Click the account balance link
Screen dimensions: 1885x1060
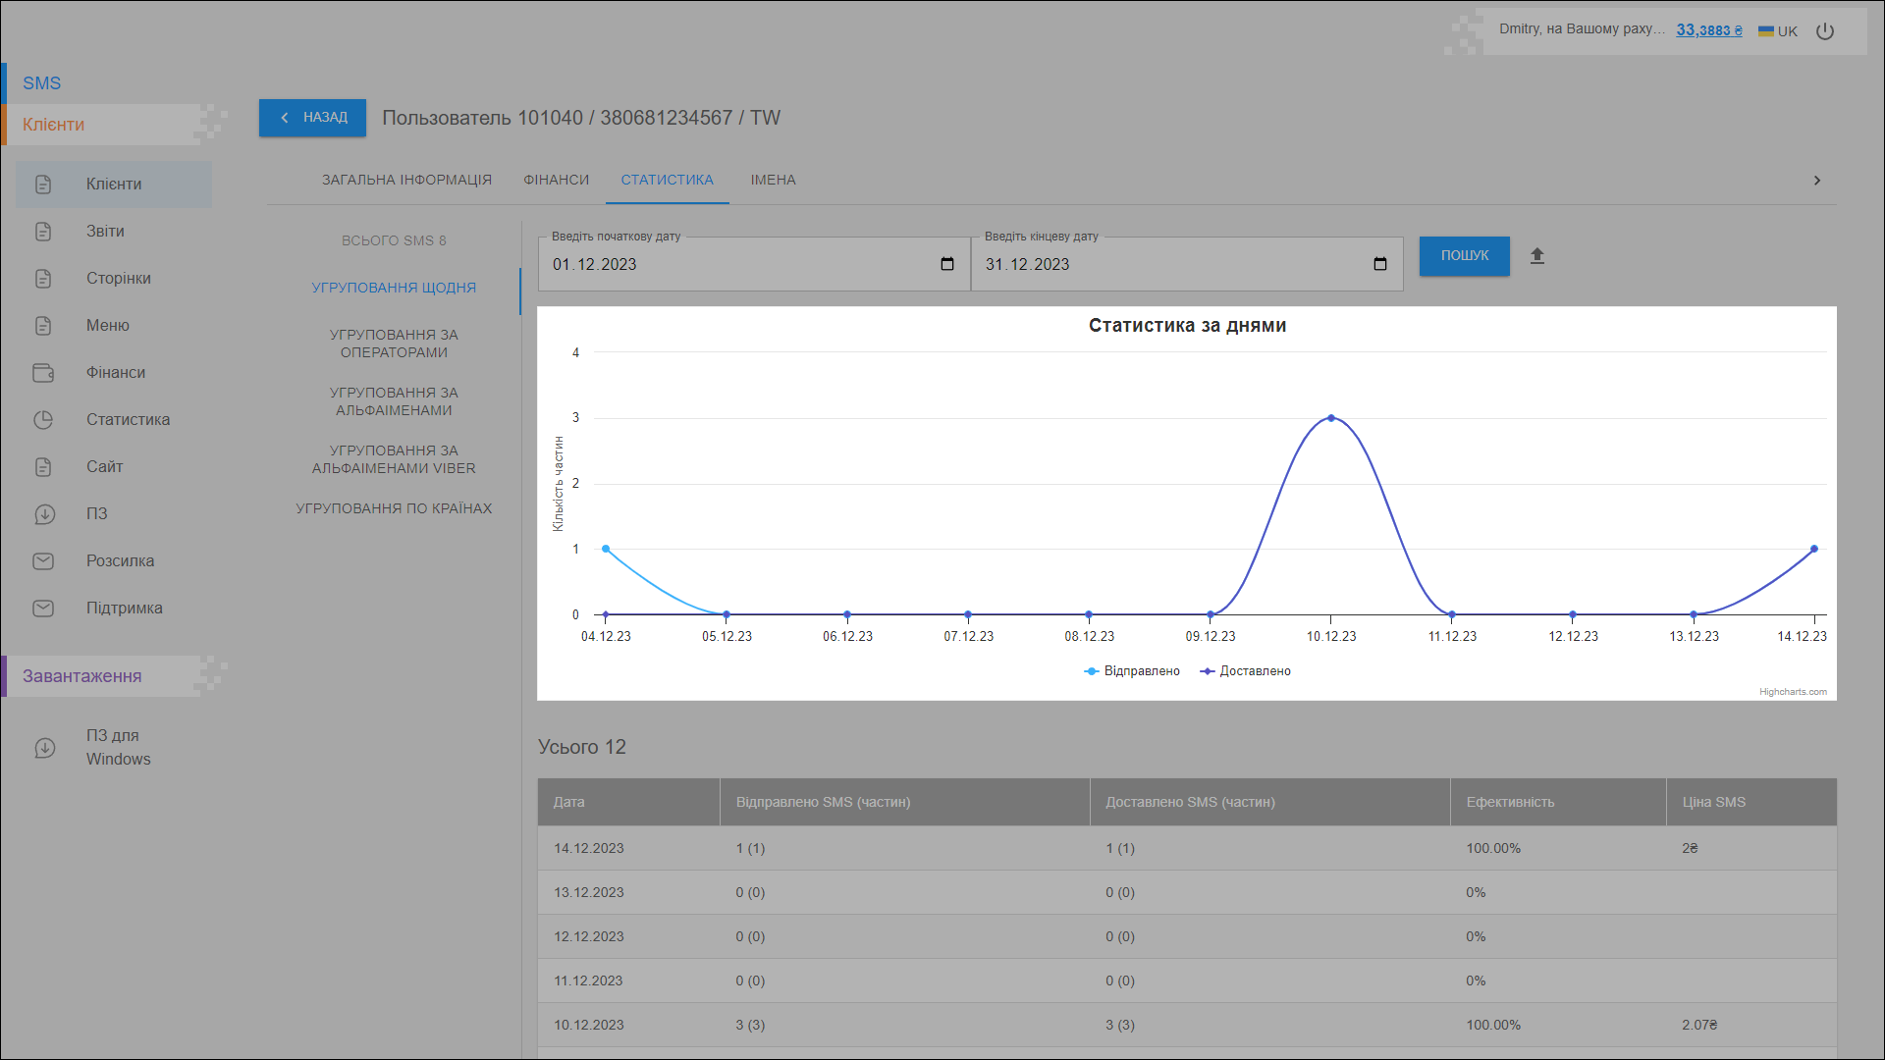(1708, 30)
